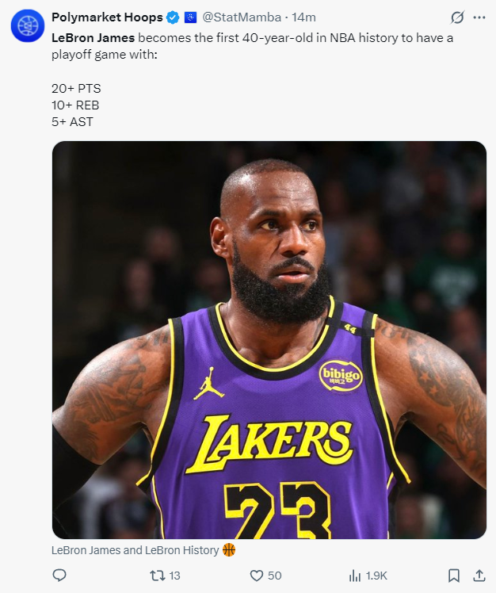The image size is (496, 593).
Task: Click the repost count number 13
Action: (174, 576)
